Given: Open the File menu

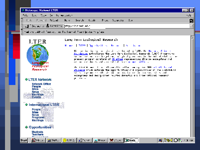Looking at the screenshot, I should tap(25, 15).
